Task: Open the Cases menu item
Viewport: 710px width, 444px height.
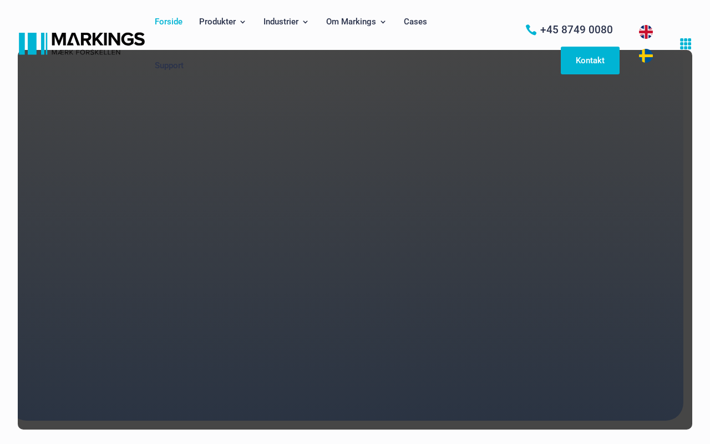Action: coord(415,22)
